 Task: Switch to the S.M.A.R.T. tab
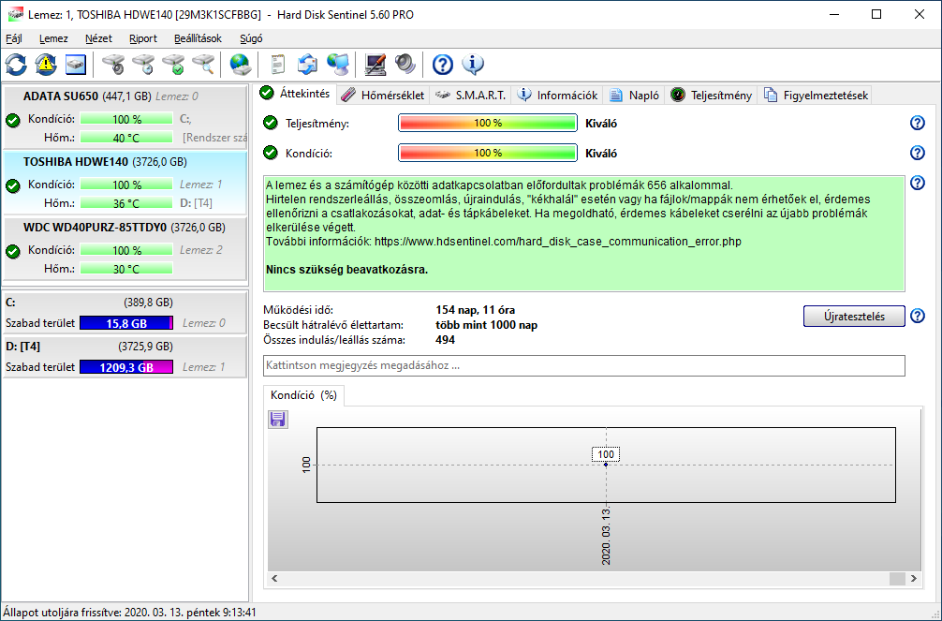(471, 95)
